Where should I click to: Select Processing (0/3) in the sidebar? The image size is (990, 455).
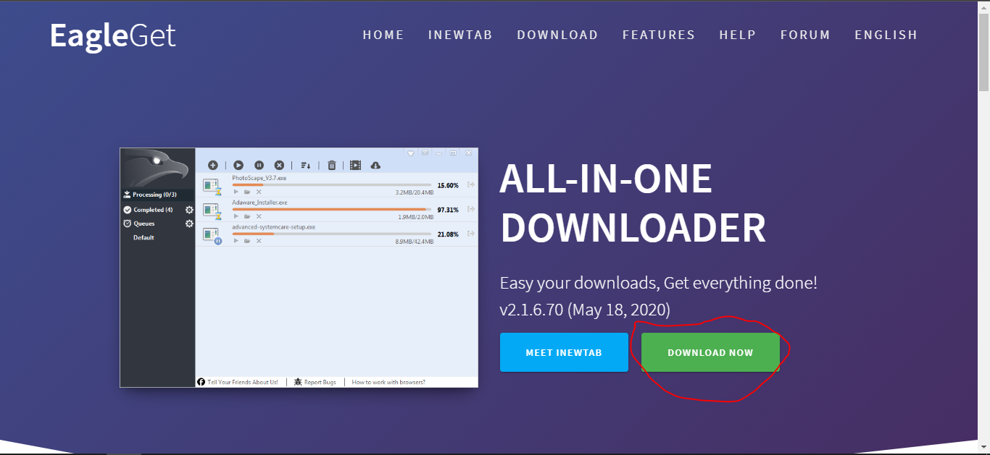pos(157,195)
